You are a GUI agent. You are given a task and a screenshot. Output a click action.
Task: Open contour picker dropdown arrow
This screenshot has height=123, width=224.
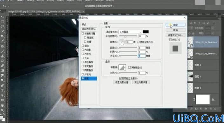(x=125, y=68)
